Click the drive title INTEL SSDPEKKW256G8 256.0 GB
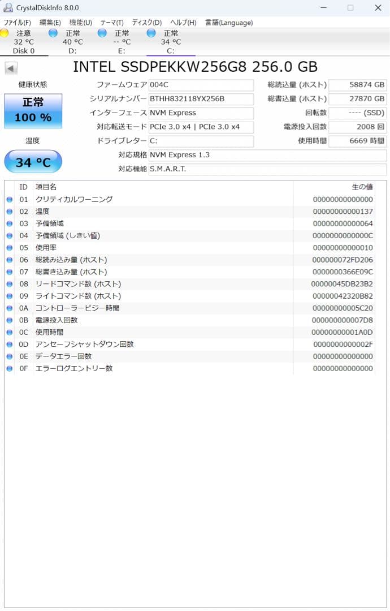This screenshot has height=611, width=390. [196, 67]
